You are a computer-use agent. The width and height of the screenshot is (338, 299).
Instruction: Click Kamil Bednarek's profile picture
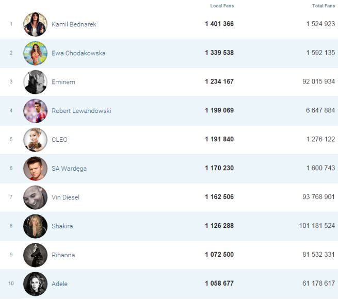coord(35,24)
